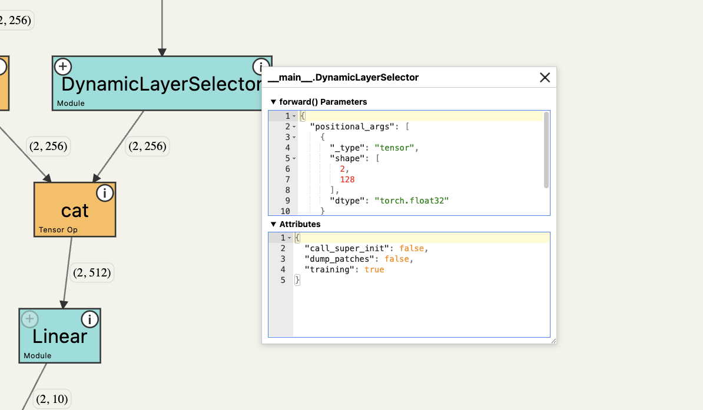The height and width of the screenshot is (410, 703).
Task: Grab the popup resize handle corner
Action: (553, 341)
